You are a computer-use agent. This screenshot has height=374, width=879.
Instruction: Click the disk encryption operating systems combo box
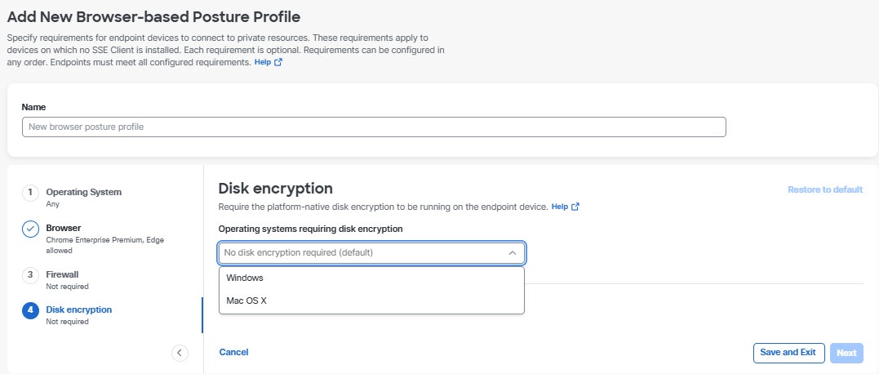pos(371,253)
